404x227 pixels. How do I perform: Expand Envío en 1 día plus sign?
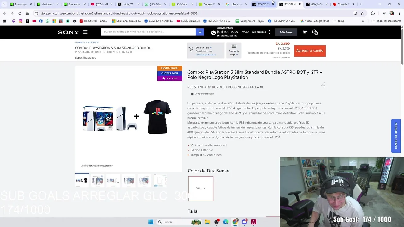pyautogui.click(x=211, y=48)
